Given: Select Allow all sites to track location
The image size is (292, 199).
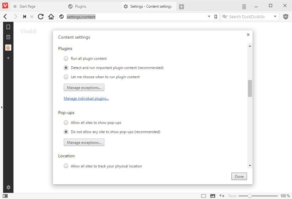Looking at the screenshot, I should [66, 166].
